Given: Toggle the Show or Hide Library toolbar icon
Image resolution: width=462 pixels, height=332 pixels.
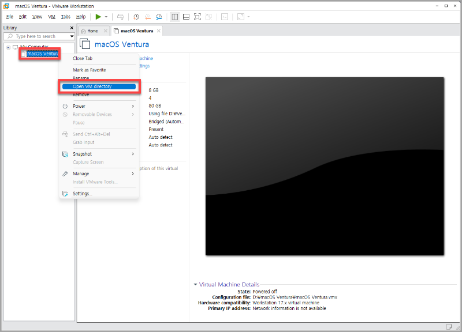Looking at the screenshot, I should point(175,17).
